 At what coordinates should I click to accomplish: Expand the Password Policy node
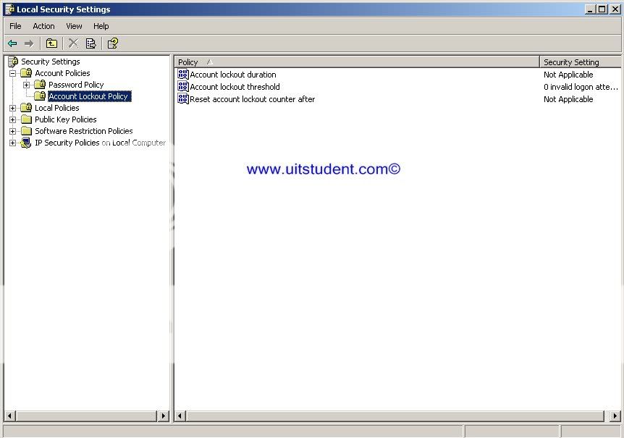pos(26,85)
